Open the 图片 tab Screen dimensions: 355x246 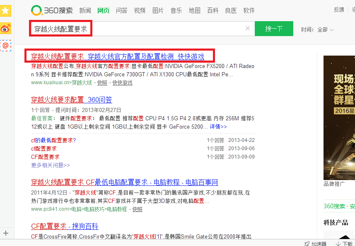[x=158, y=10]
